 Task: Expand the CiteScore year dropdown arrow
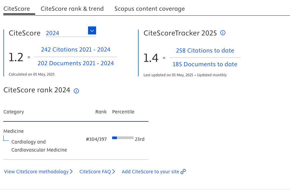92,30
